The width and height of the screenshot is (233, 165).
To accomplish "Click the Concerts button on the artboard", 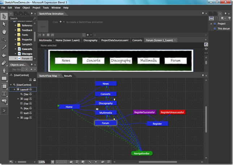I will coord(93,61).
